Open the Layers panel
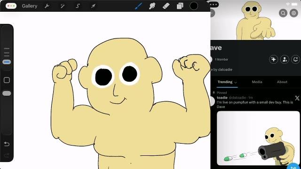Image resolution: width=301 pixels, height=169 pixels. point(180,6)
